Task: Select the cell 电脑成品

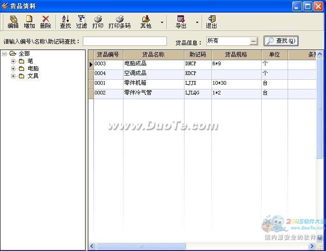Action: click(154, 64)
